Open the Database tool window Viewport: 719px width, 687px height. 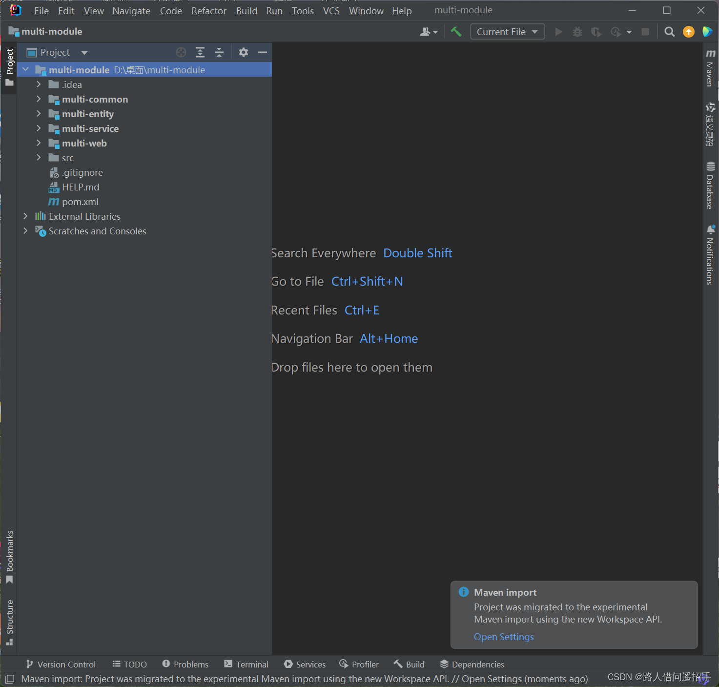[710, 185]
